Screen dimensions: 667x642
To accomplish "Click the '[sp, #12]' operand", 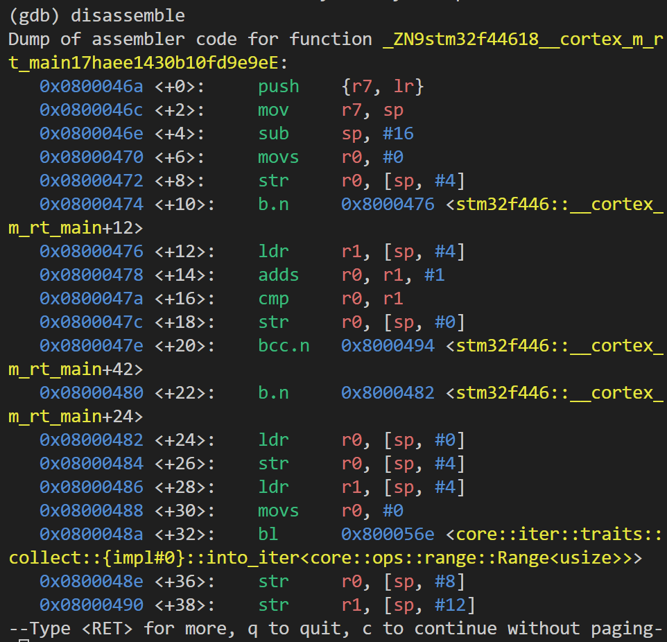I will (x=429, y=605).
